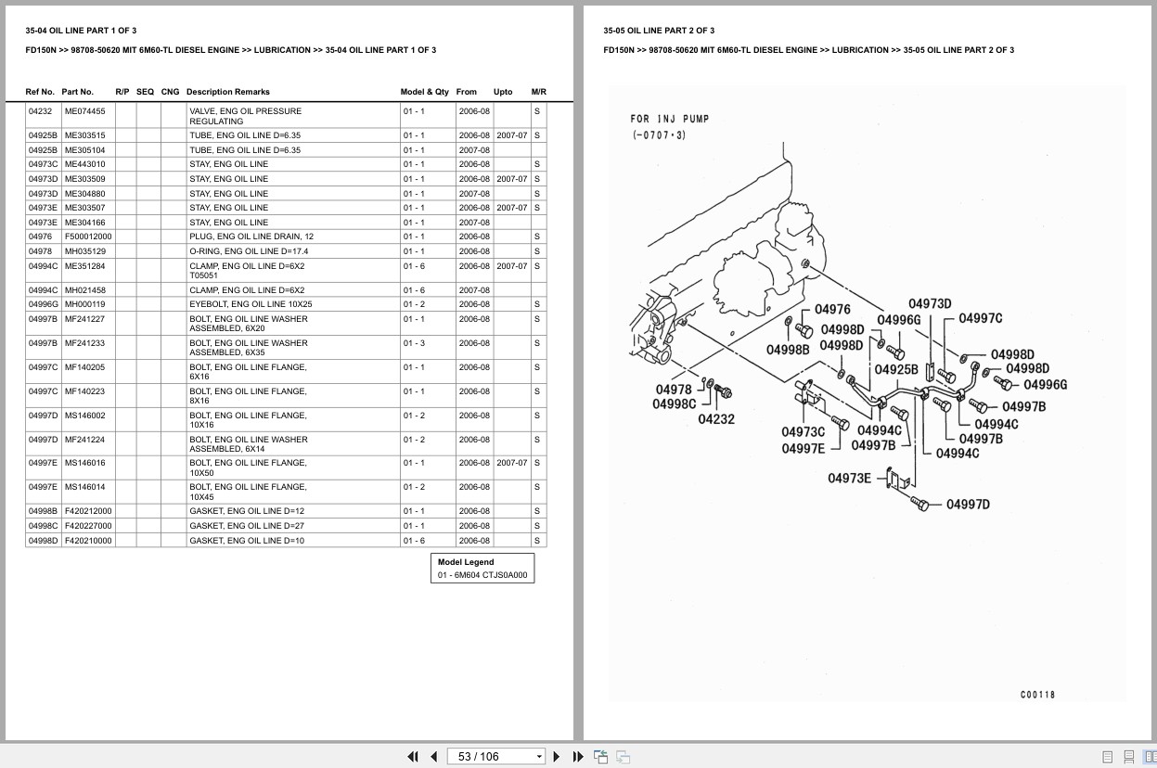Click label 04997D in the diagram
The image size is (1157, 768).
[x=968, y=505]
